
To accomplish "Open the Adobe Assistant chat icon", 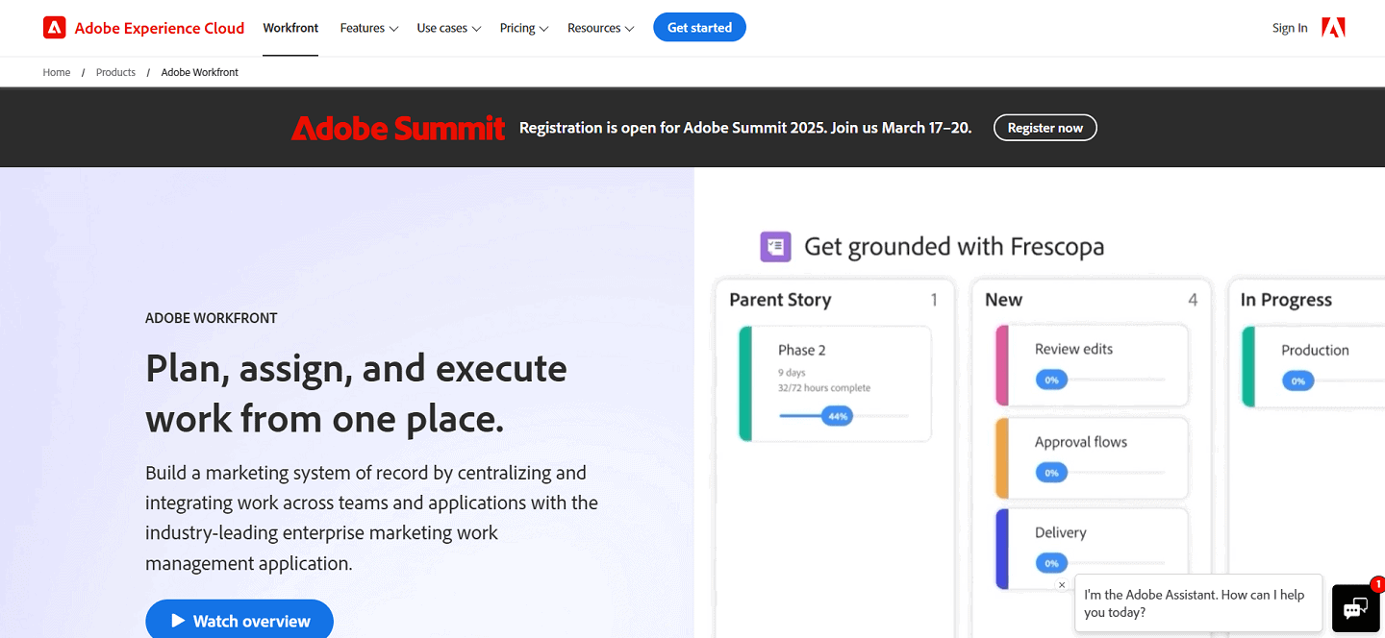I will coord(1354,608).
